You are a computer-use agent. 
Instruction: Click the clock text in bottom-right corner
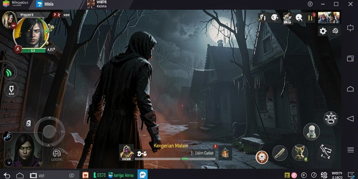337,176
